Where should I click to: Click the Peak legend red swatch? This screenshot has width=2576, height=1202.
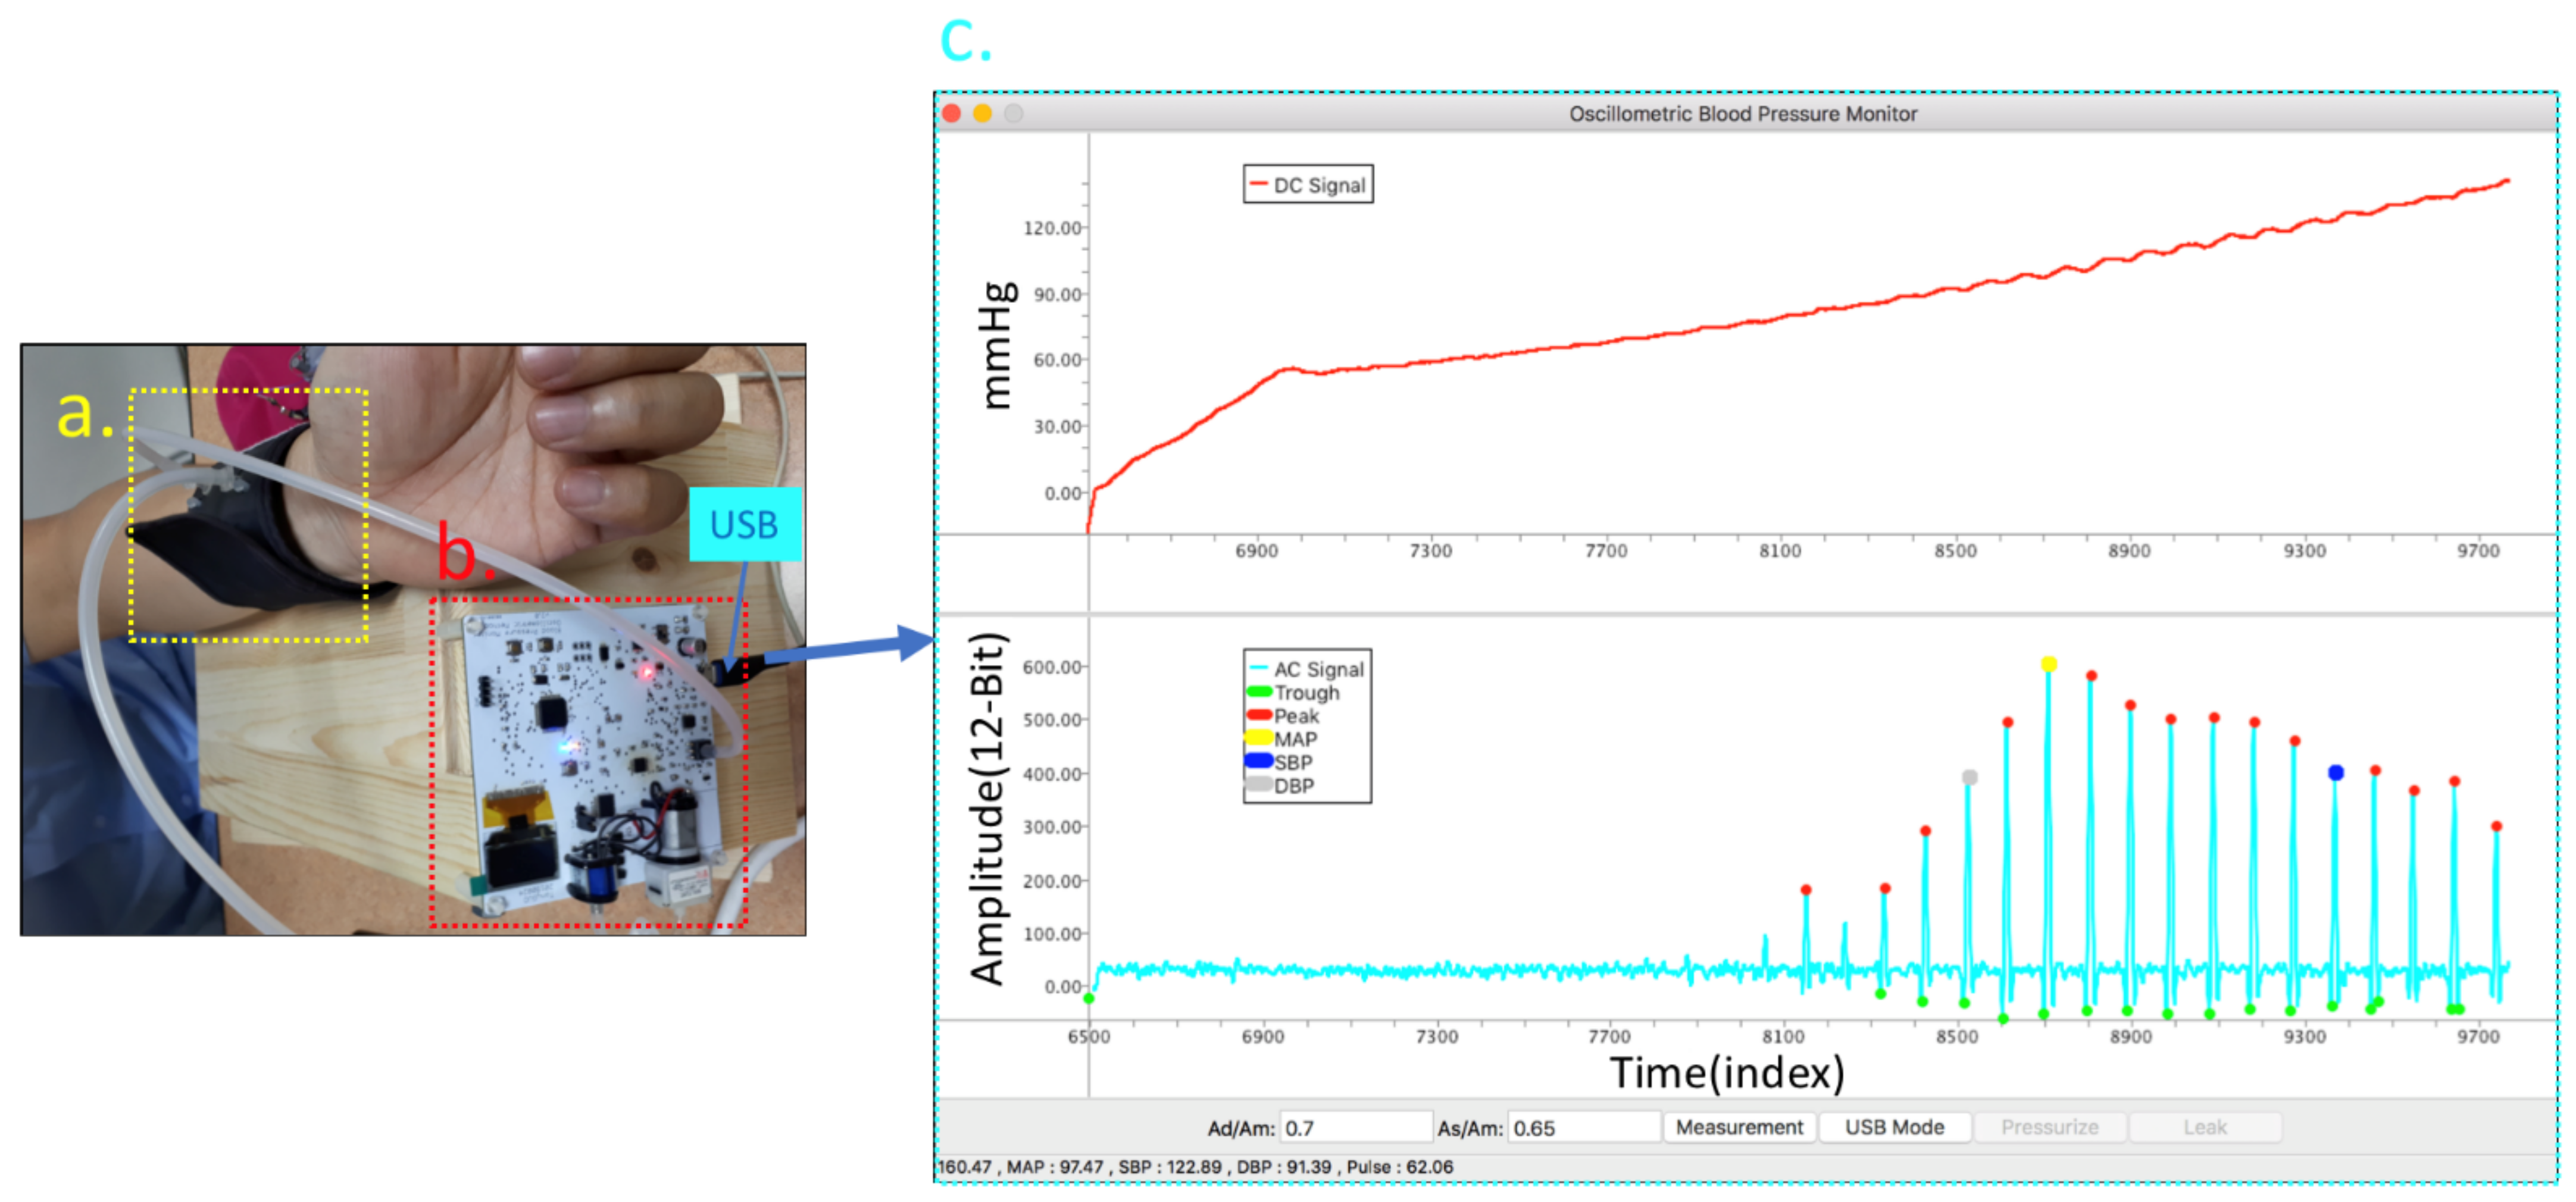coord(1259,715)
